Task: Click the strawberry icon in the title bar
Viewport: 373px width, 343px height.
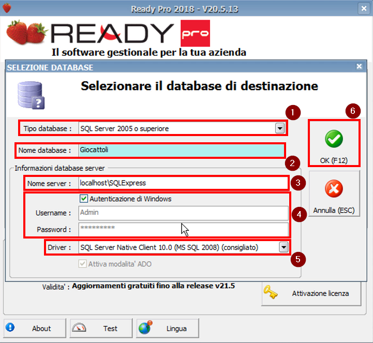Action: pyautogui.click(x=7, y=8)
